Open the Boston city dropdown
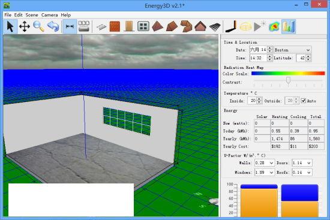Screen dimensions: 330x220 [292, 50]
